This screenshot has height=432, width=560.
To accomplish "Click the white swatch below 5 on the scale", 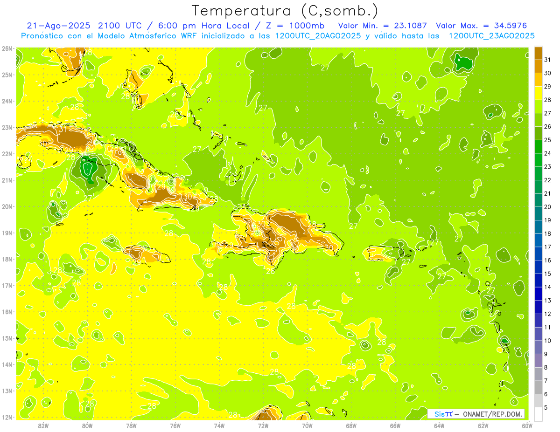I will (x=539, y=414).
